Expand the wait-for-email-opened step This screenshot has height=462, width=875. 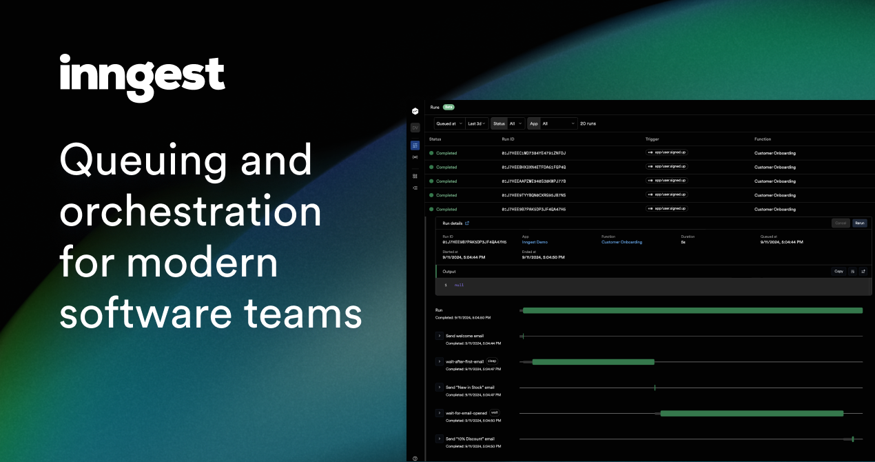point(439,413)
